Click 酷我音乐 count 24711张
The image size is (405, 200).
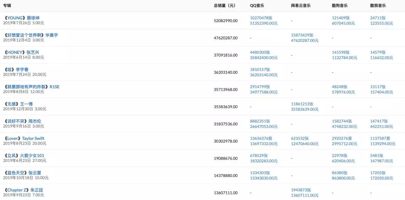378,18
